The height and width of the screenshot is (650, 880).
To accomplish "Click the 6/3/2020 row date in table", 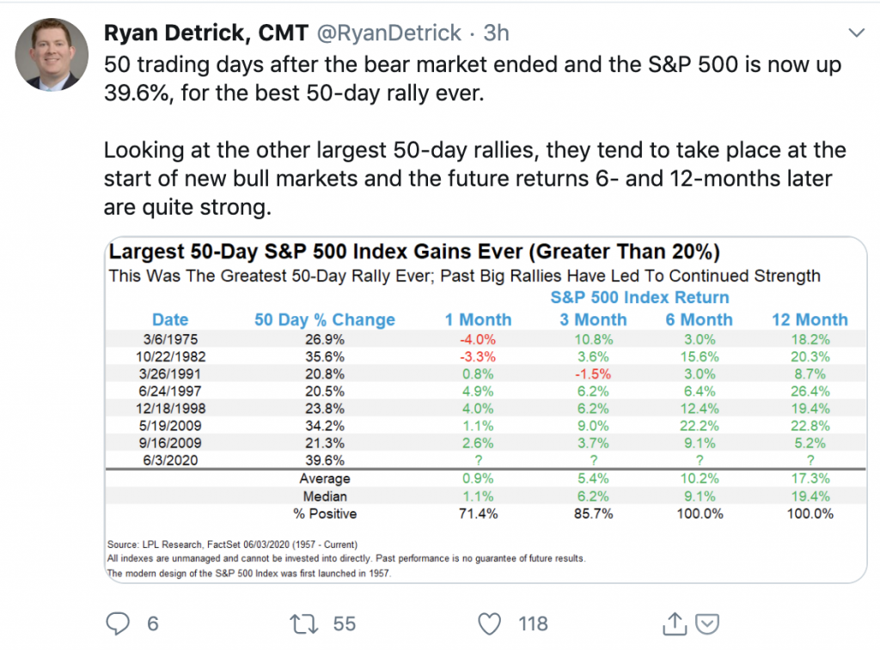I will 170,461.
